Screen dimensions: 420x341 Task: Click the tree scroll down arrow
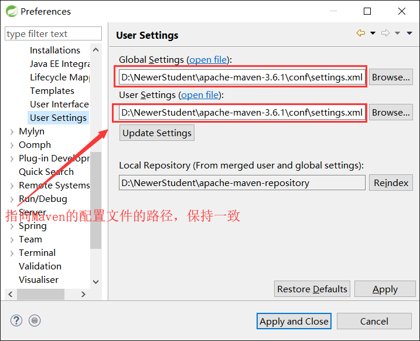[95, 282]
